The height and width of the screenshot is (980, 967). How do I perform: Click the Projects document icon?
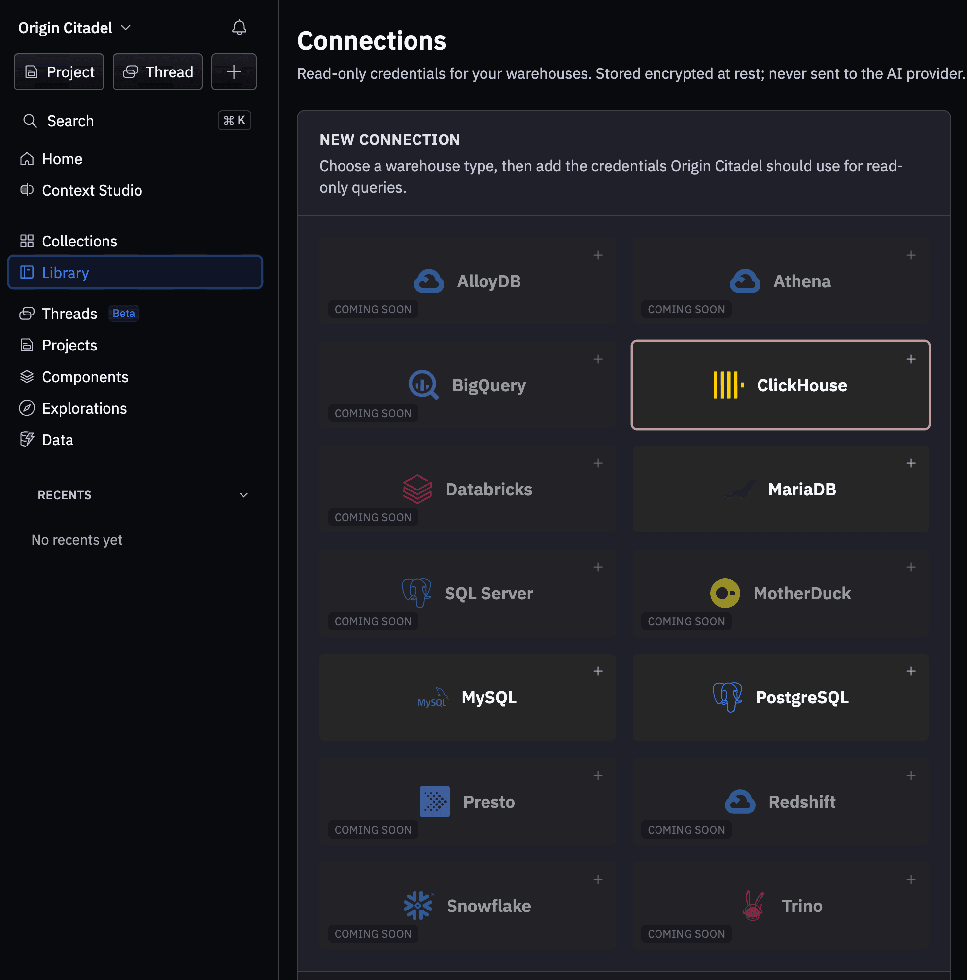click(x=27, y=345)
